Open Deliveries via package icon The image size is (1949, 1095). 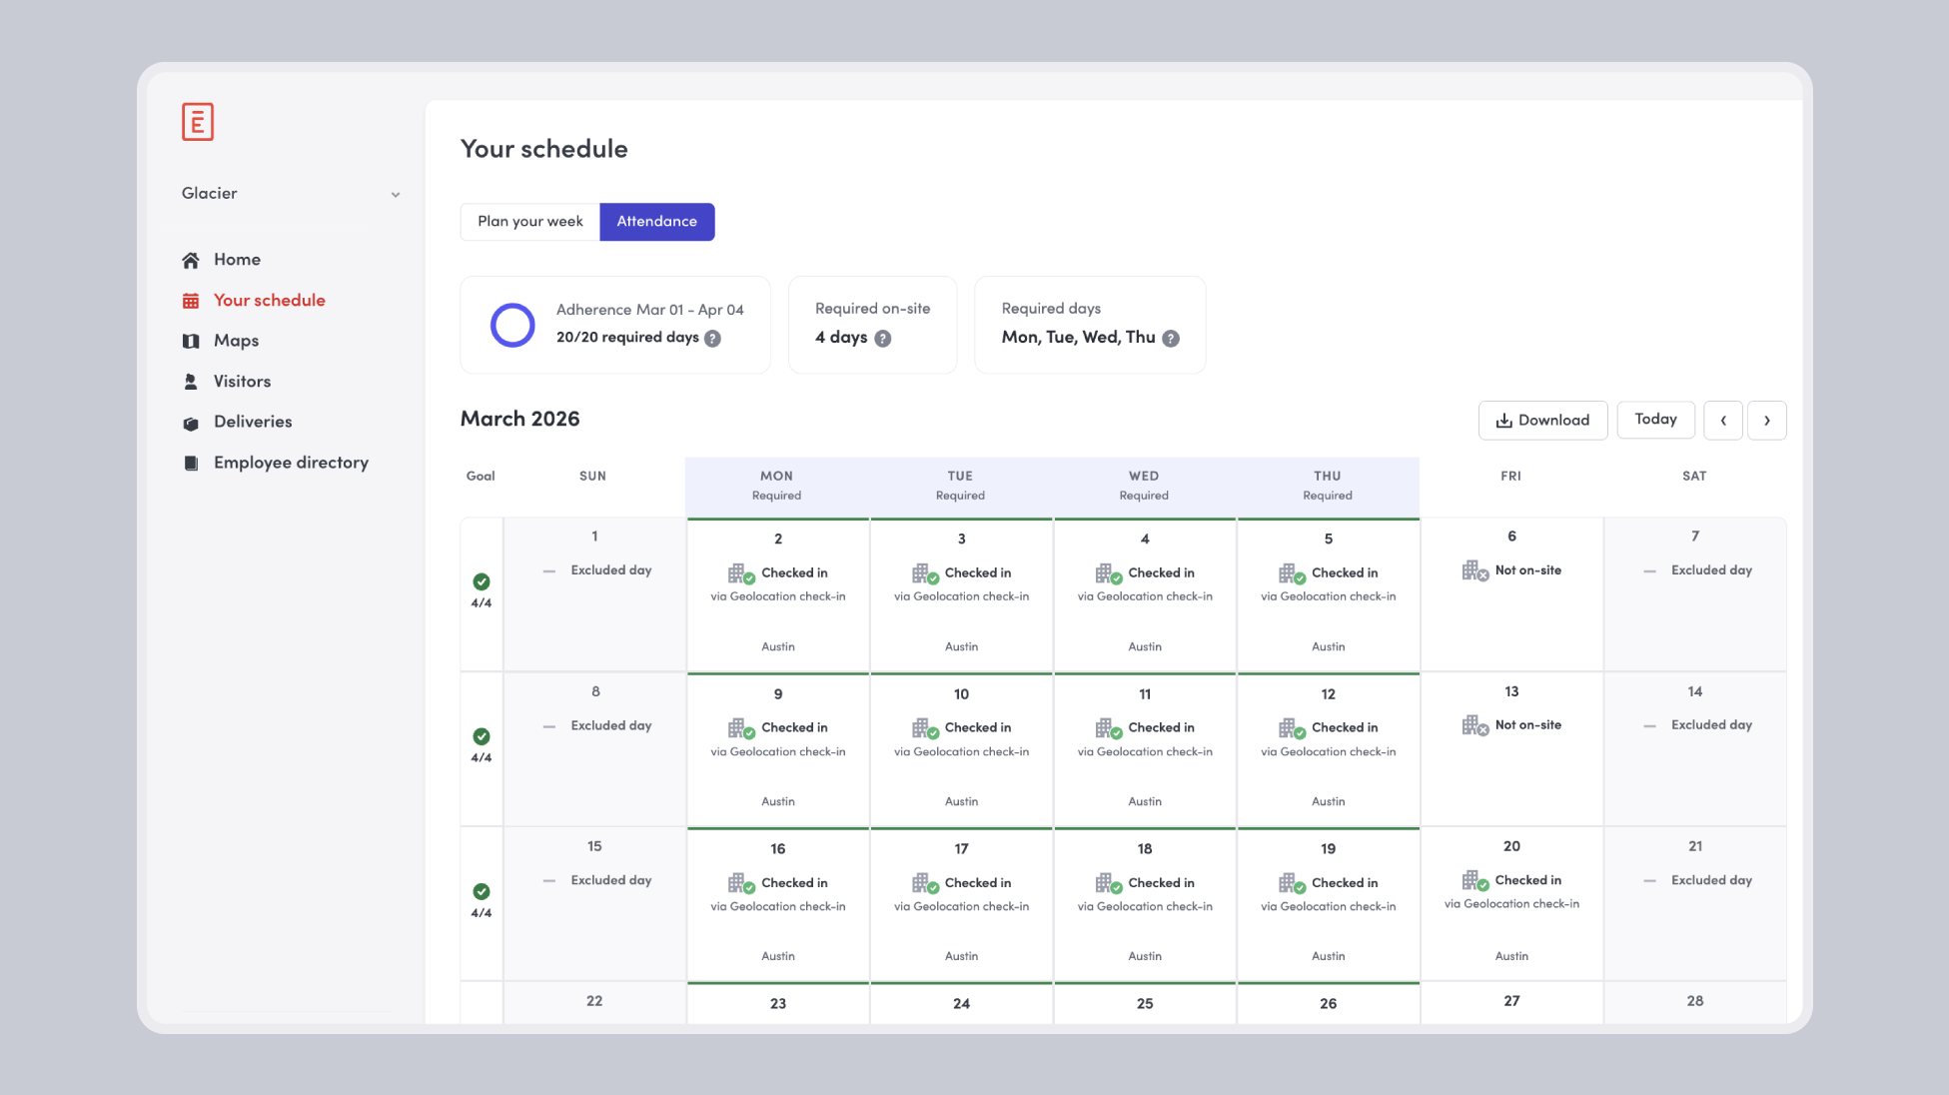coord(191,423)
